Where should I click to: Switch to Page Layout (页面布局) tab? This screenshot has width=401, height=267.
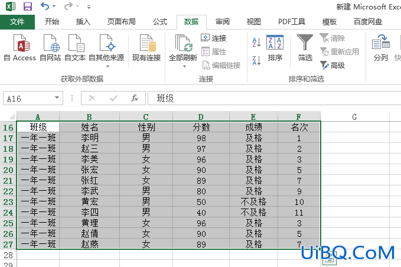point(122,22)
